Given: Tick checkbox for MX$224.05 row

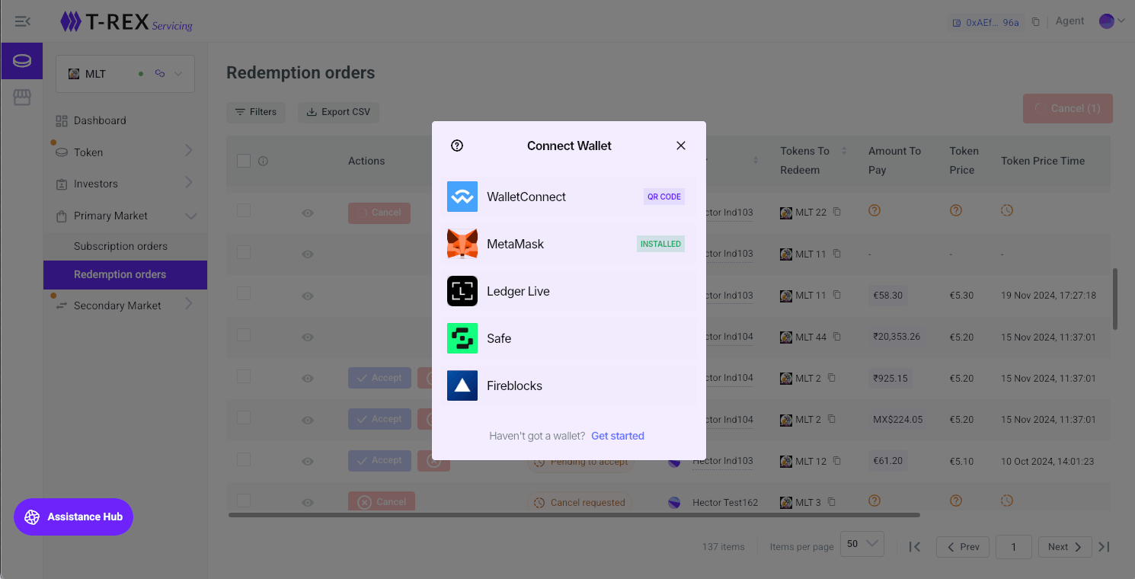Looking at the screenshot, I should 244,418.
